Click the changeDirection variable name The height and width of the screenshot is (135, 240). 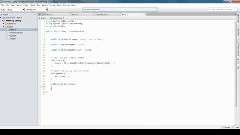[x=72, y=50]
